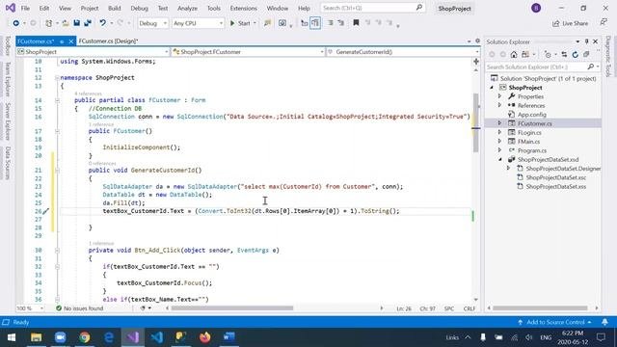Click the Collapse All icon in Solution Explorer
Screen dimensions: 617x347
[586, 54]
